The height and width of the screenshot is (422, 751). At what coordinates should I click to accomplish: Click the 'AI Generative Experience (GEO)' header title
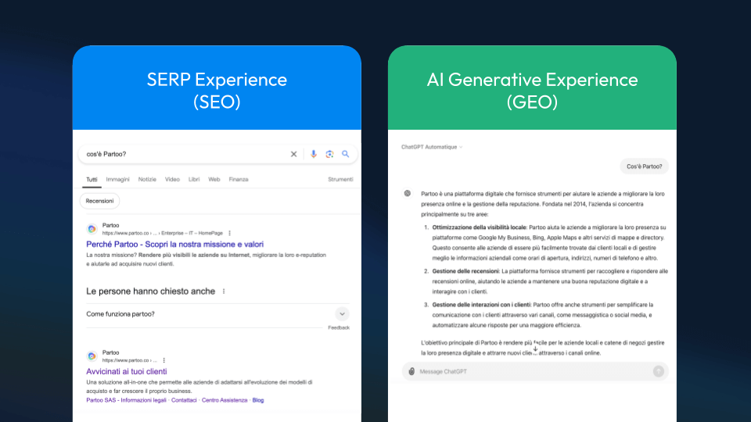point(532,90)
